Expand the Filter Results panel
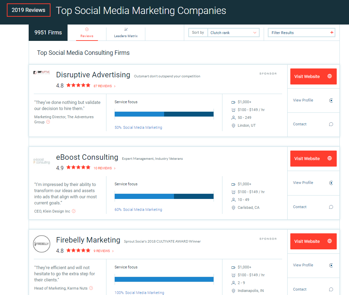 point(301,33)
